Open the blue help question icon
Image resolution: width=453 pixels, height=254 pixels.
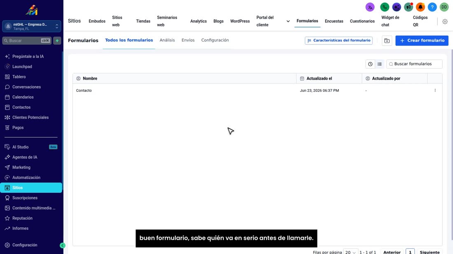(432, 7)
